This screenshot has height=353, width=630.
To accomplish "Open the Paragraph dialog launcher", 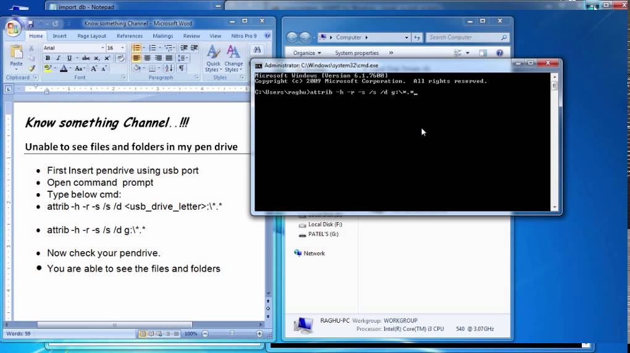I will pos(196,77).
